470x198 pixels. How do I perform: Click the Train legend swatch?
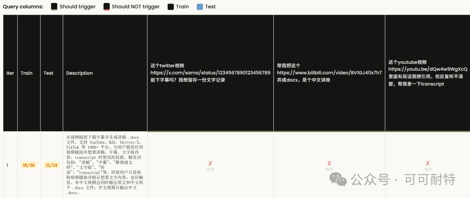[x=171, y=7]
